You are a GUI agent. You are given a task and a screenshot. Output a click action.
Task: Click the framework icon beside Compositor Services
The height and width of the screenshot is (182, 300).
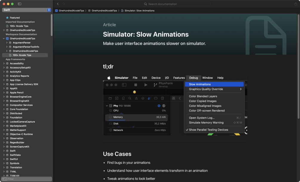[x=7, y=105]
